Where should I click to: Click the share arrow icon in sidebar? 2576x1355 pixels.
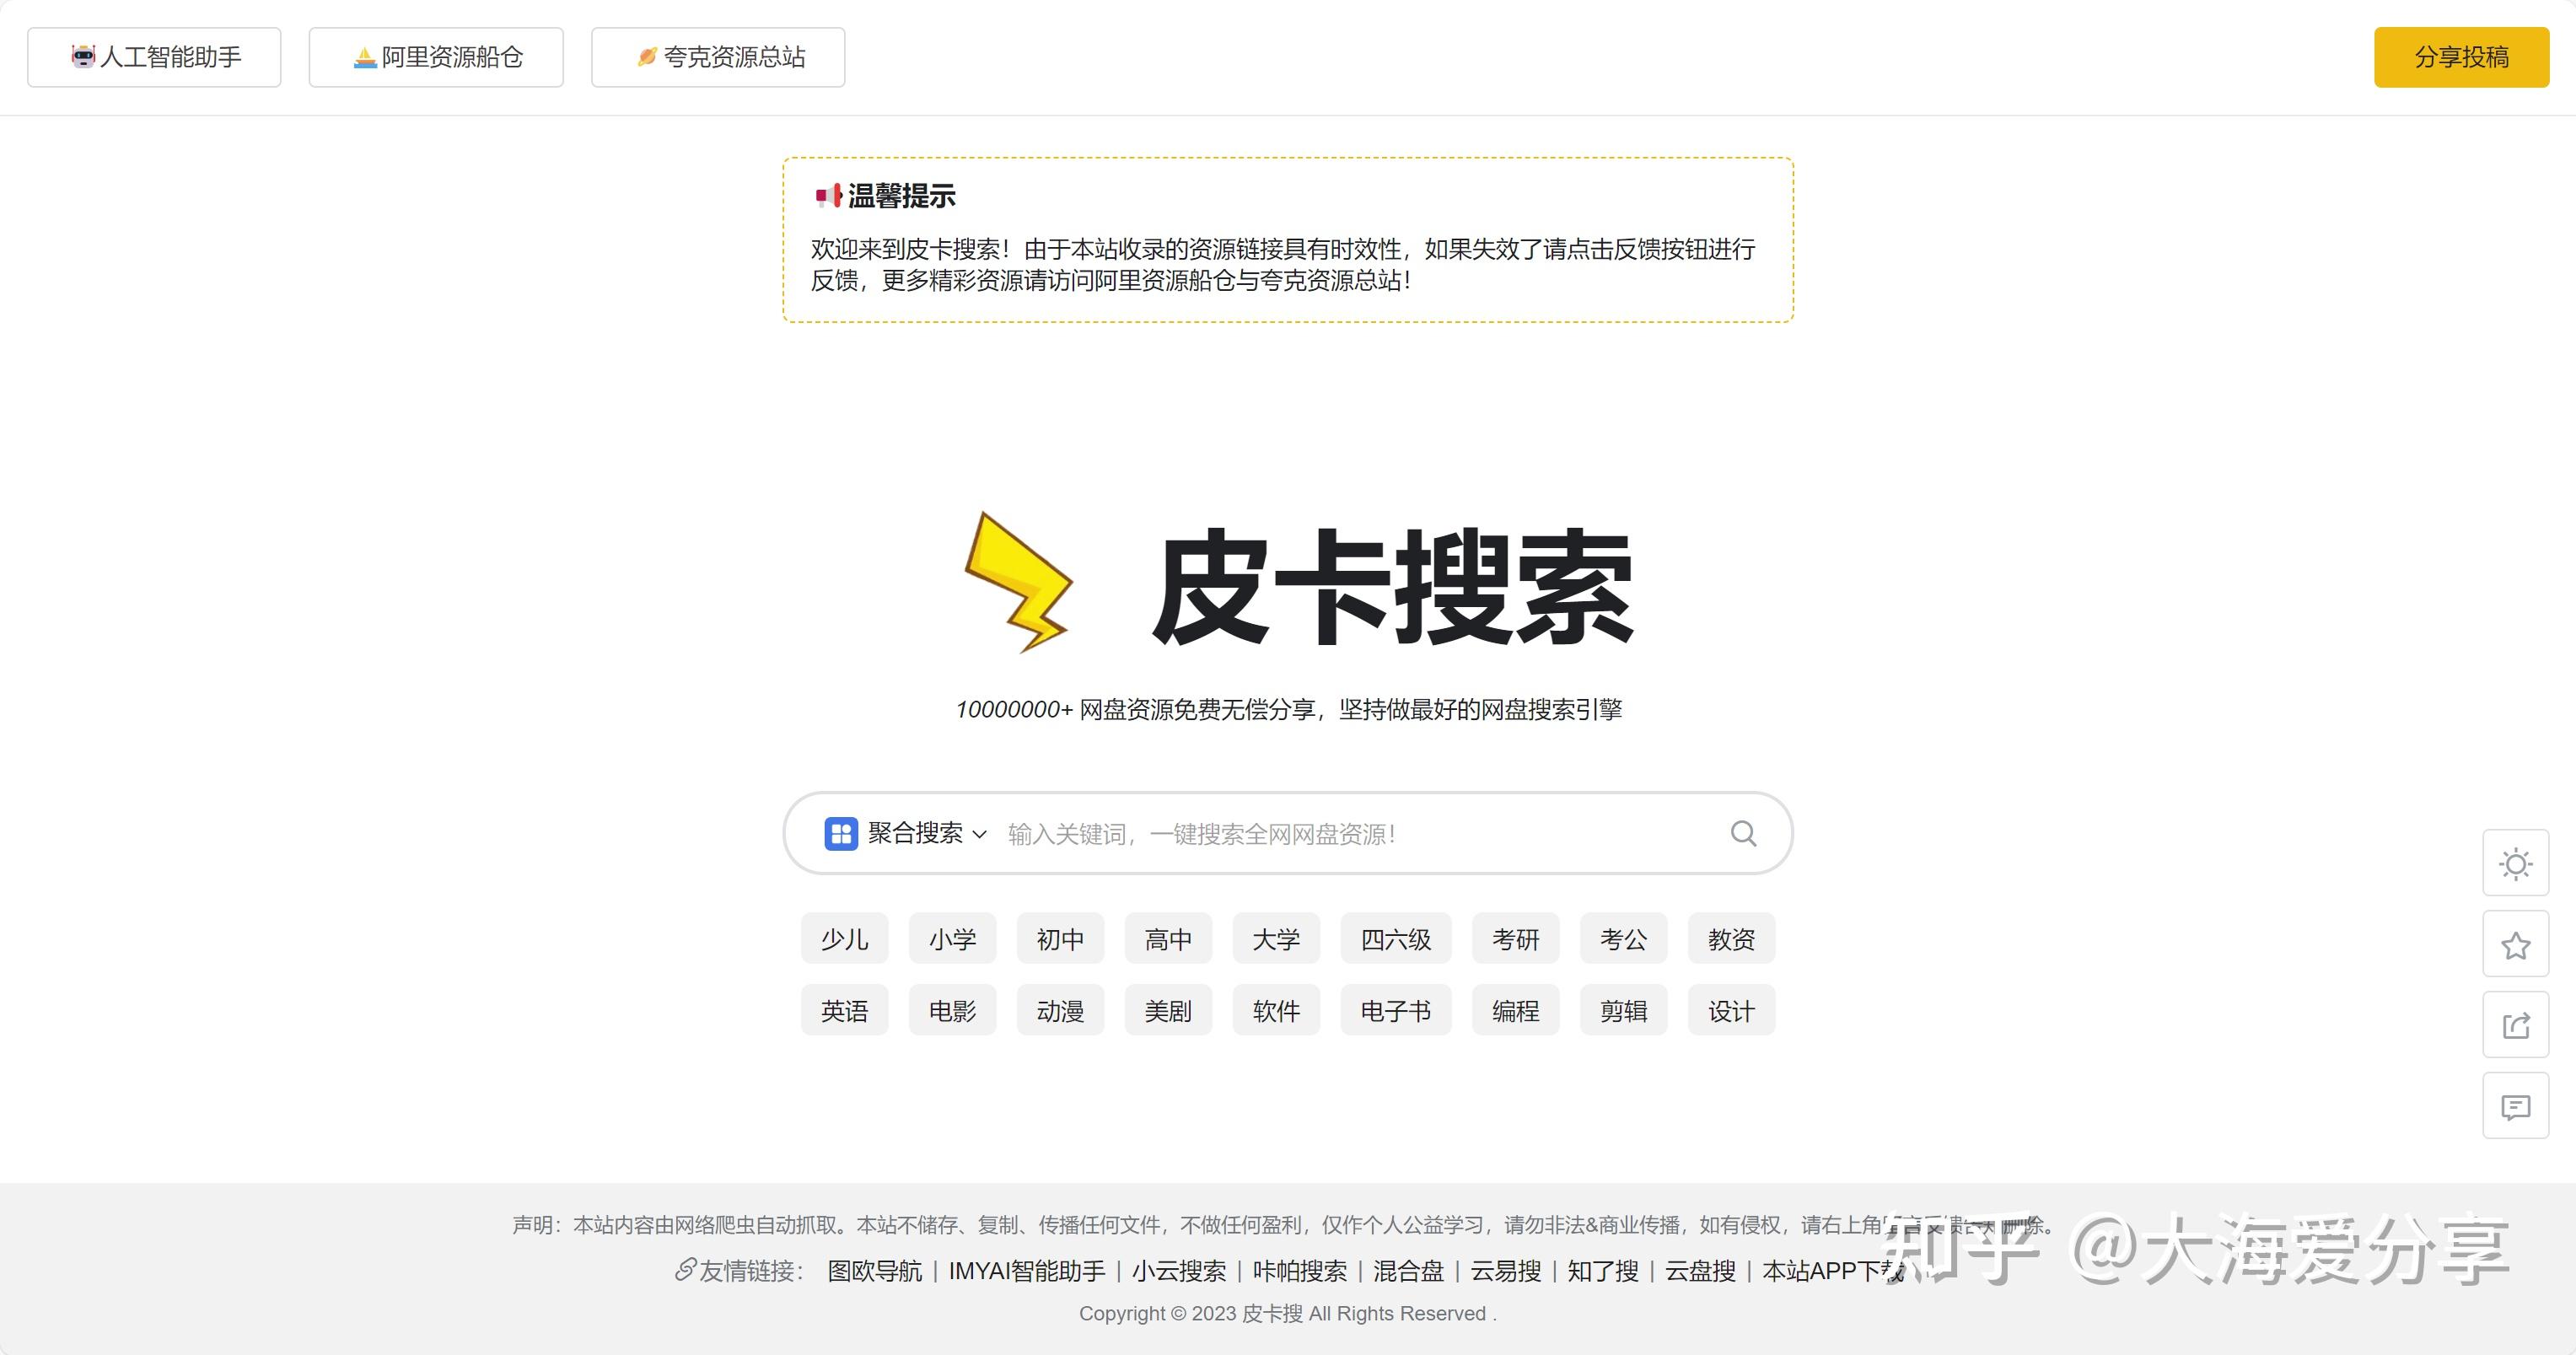pyautogui.click(x=2515, y=1025)
